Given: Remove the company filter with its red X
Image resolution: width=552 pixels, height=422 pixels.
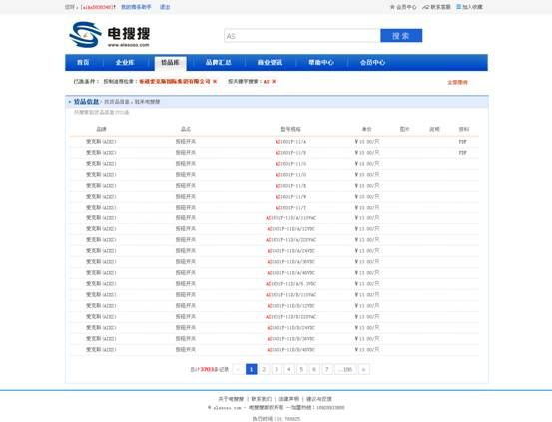Looking at the screenshot, I should (x=215, y=81).
